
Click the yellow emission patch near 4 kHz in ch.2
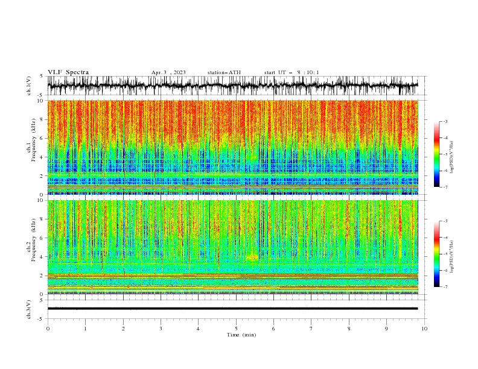coord(252,257)
